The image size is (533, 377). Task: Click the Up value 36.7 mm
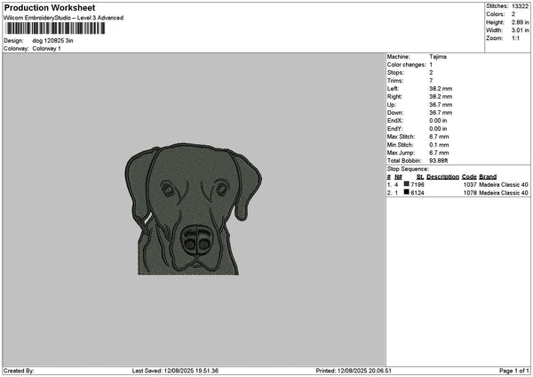[x=441, y=105]
